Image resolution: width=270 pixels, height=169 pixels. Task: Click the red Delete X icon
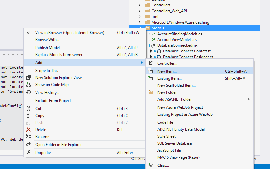pyautogui.click(x=29, y=130)
